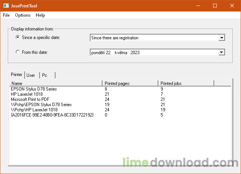
Task: Maximize the JosePrintTool window
Action: pos(215,6)
